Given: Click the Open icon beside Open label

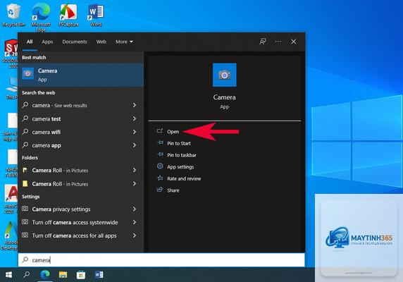Looking at the screenshot, I should (x=160, y=131).
